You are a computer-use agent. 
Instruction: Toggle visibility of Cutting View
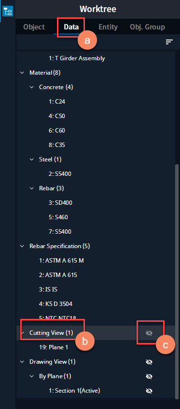(149, 333)
